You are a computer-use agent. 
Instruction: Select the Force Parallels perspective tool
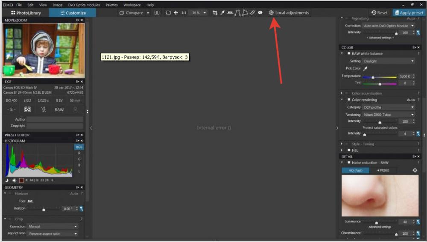pos(237,12)
